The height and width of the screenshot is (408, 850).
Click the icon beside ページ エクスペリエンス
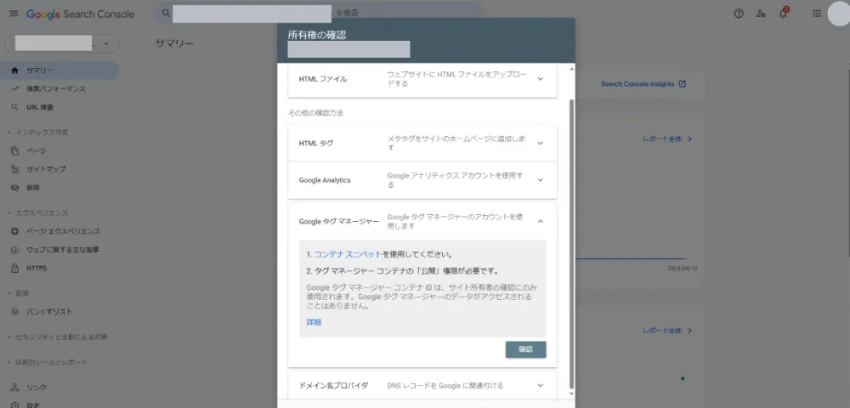[x=14, y=231]
